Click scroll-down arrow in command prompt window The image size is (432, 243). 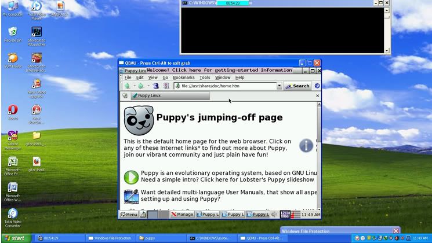[387, 50]
